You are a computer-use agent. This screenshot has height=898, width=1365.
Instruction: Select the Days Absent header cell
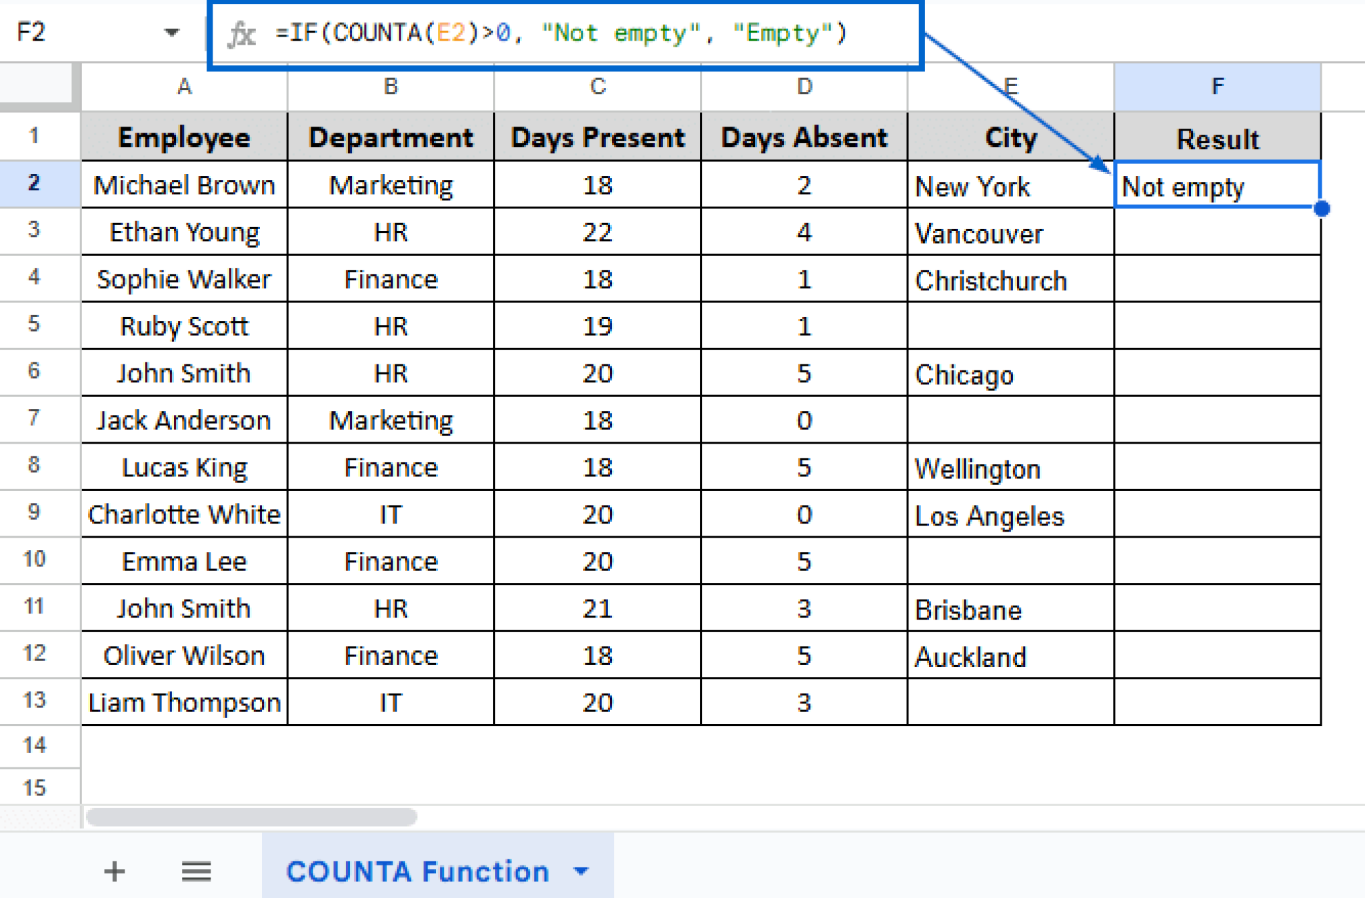(x=803, y=138)
